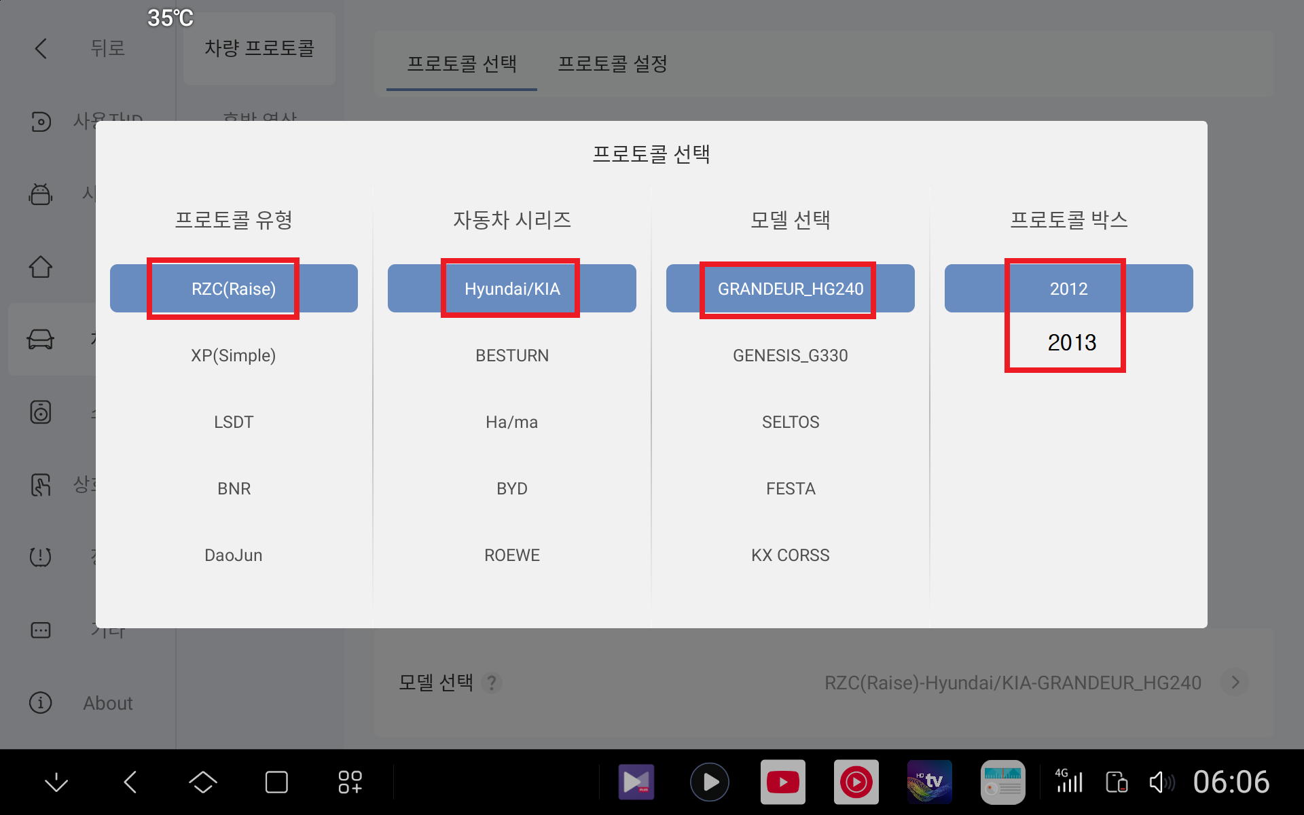Expand model selection chevron arrow
Screen dimensions: 1304x815
coord(1235,682)
